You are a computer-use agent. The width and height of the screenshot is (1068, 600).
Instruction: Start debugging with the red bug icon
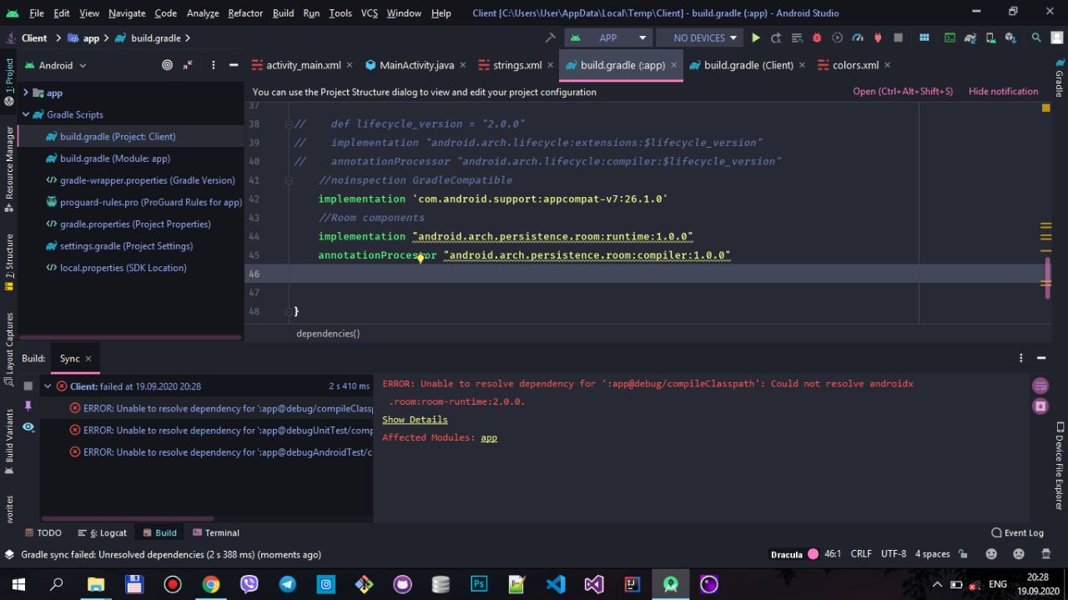pyautogui.click(x=817, y=38)
